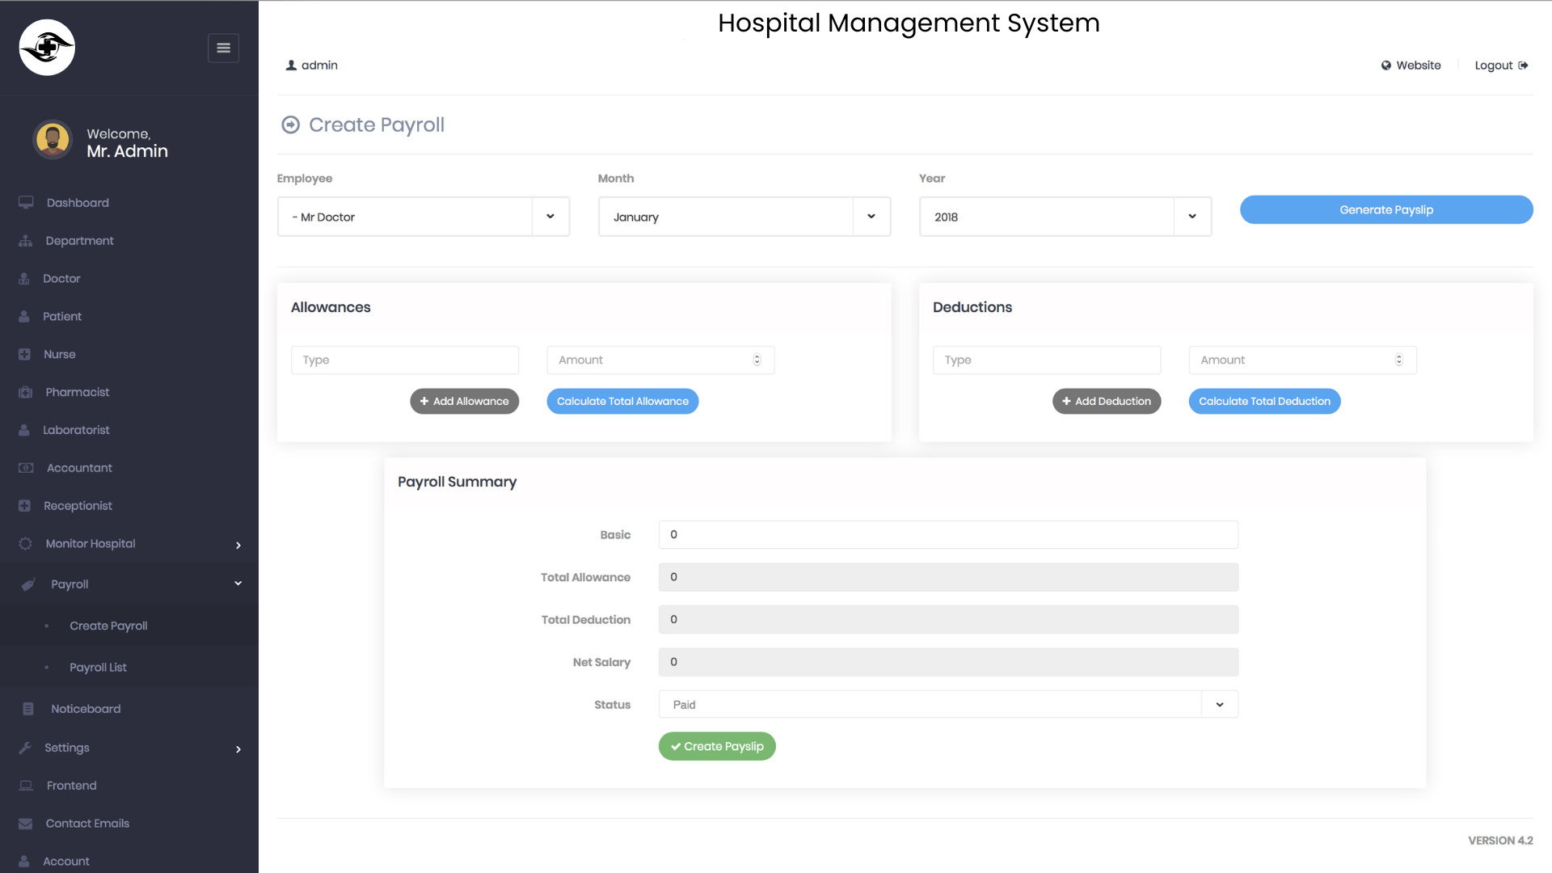1552x873 pixels.
Task: Click the hamburger menu toggle icon
Action: pyautogui.click(x=223, y=48)
